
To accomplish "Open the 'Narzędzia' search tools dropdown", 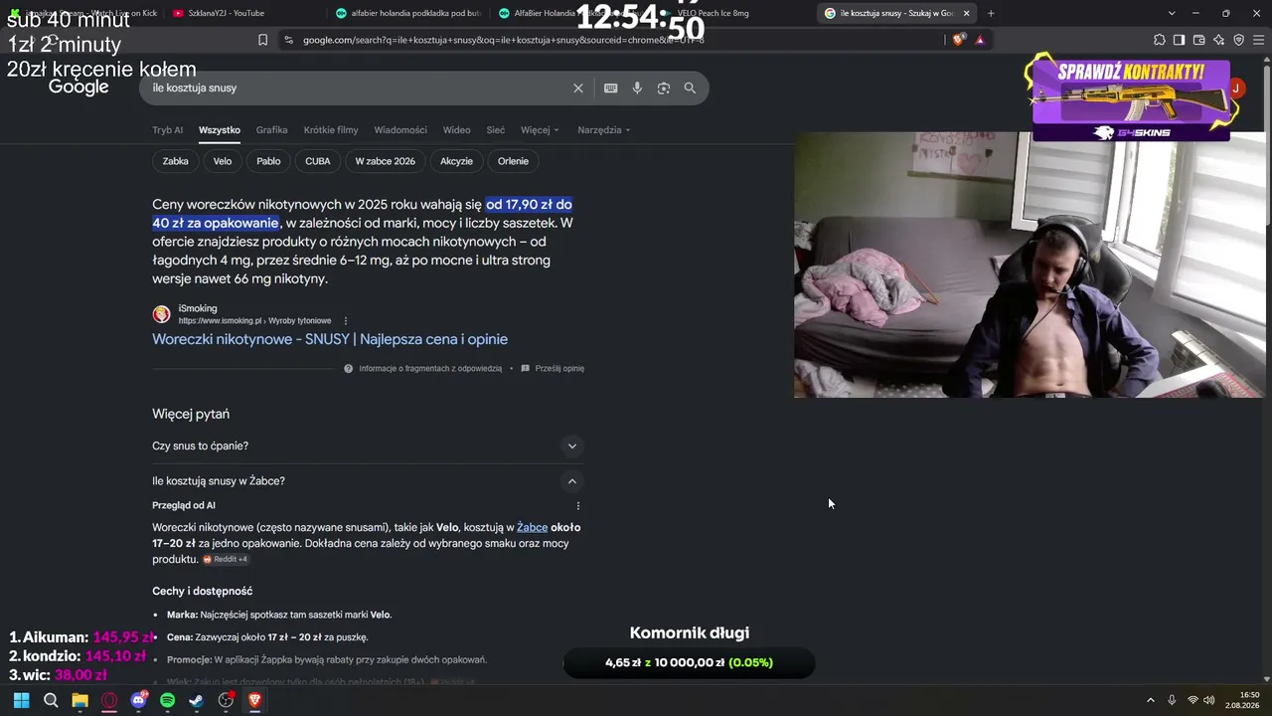I will pos(604,130).
